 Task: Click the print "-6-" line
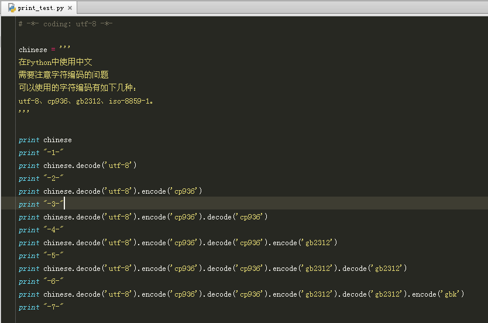click(41, 281)
